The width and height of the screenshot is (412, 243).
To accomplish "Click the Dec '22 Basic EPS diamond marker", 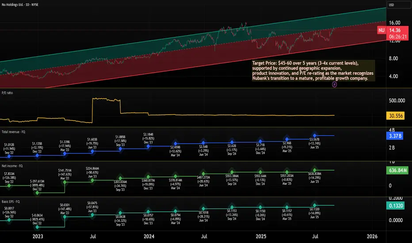I will 37,227.
